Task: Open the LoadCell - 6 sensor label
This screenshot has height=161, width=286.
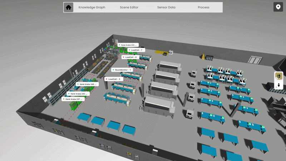Action: tap(130, 57)
